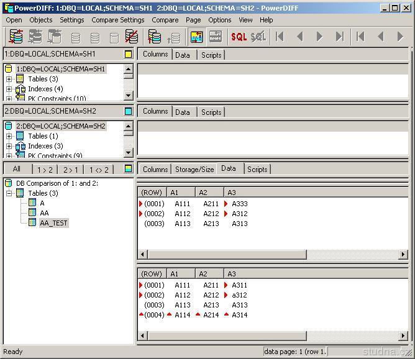Toggle the highlighted compare view toolbar button
Image resolution: width=415 pixels, height=359 pixels.
[196, 37]
